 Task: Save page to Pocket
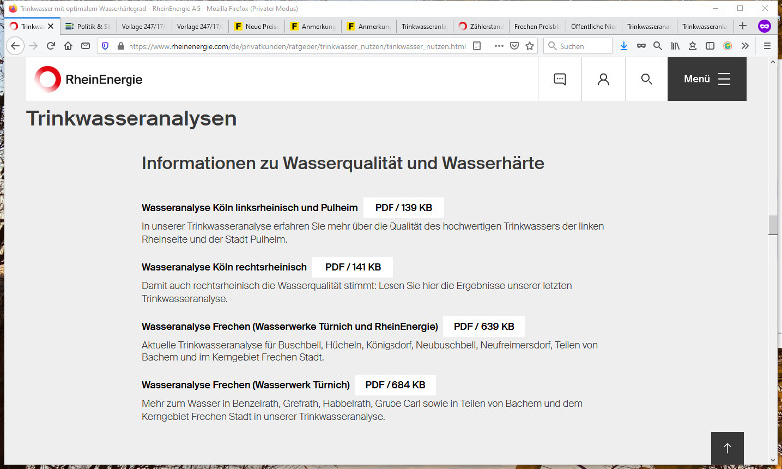tap(515, 46)
